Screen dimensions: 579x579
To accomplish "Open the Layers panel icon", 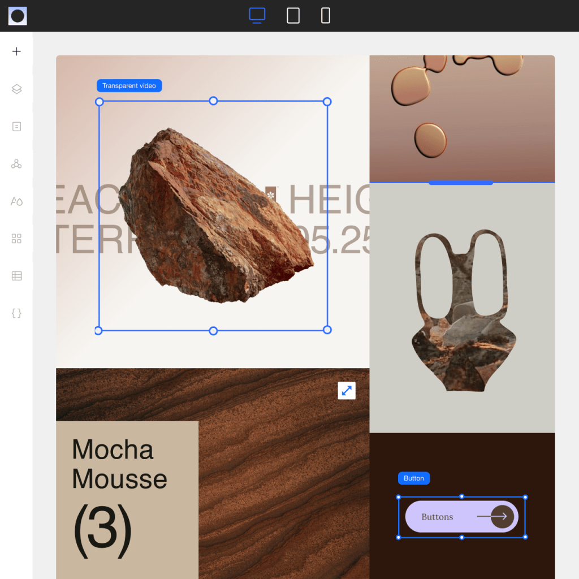I will [x=16, y=89].
